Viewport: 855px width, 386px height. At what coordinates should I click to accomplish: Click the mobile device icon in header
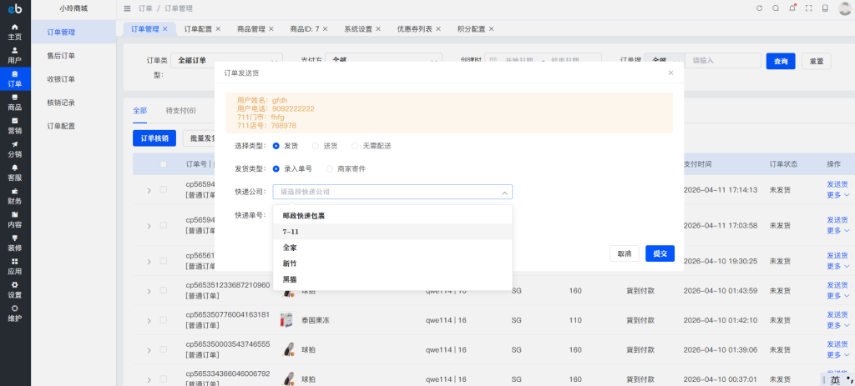825,8
